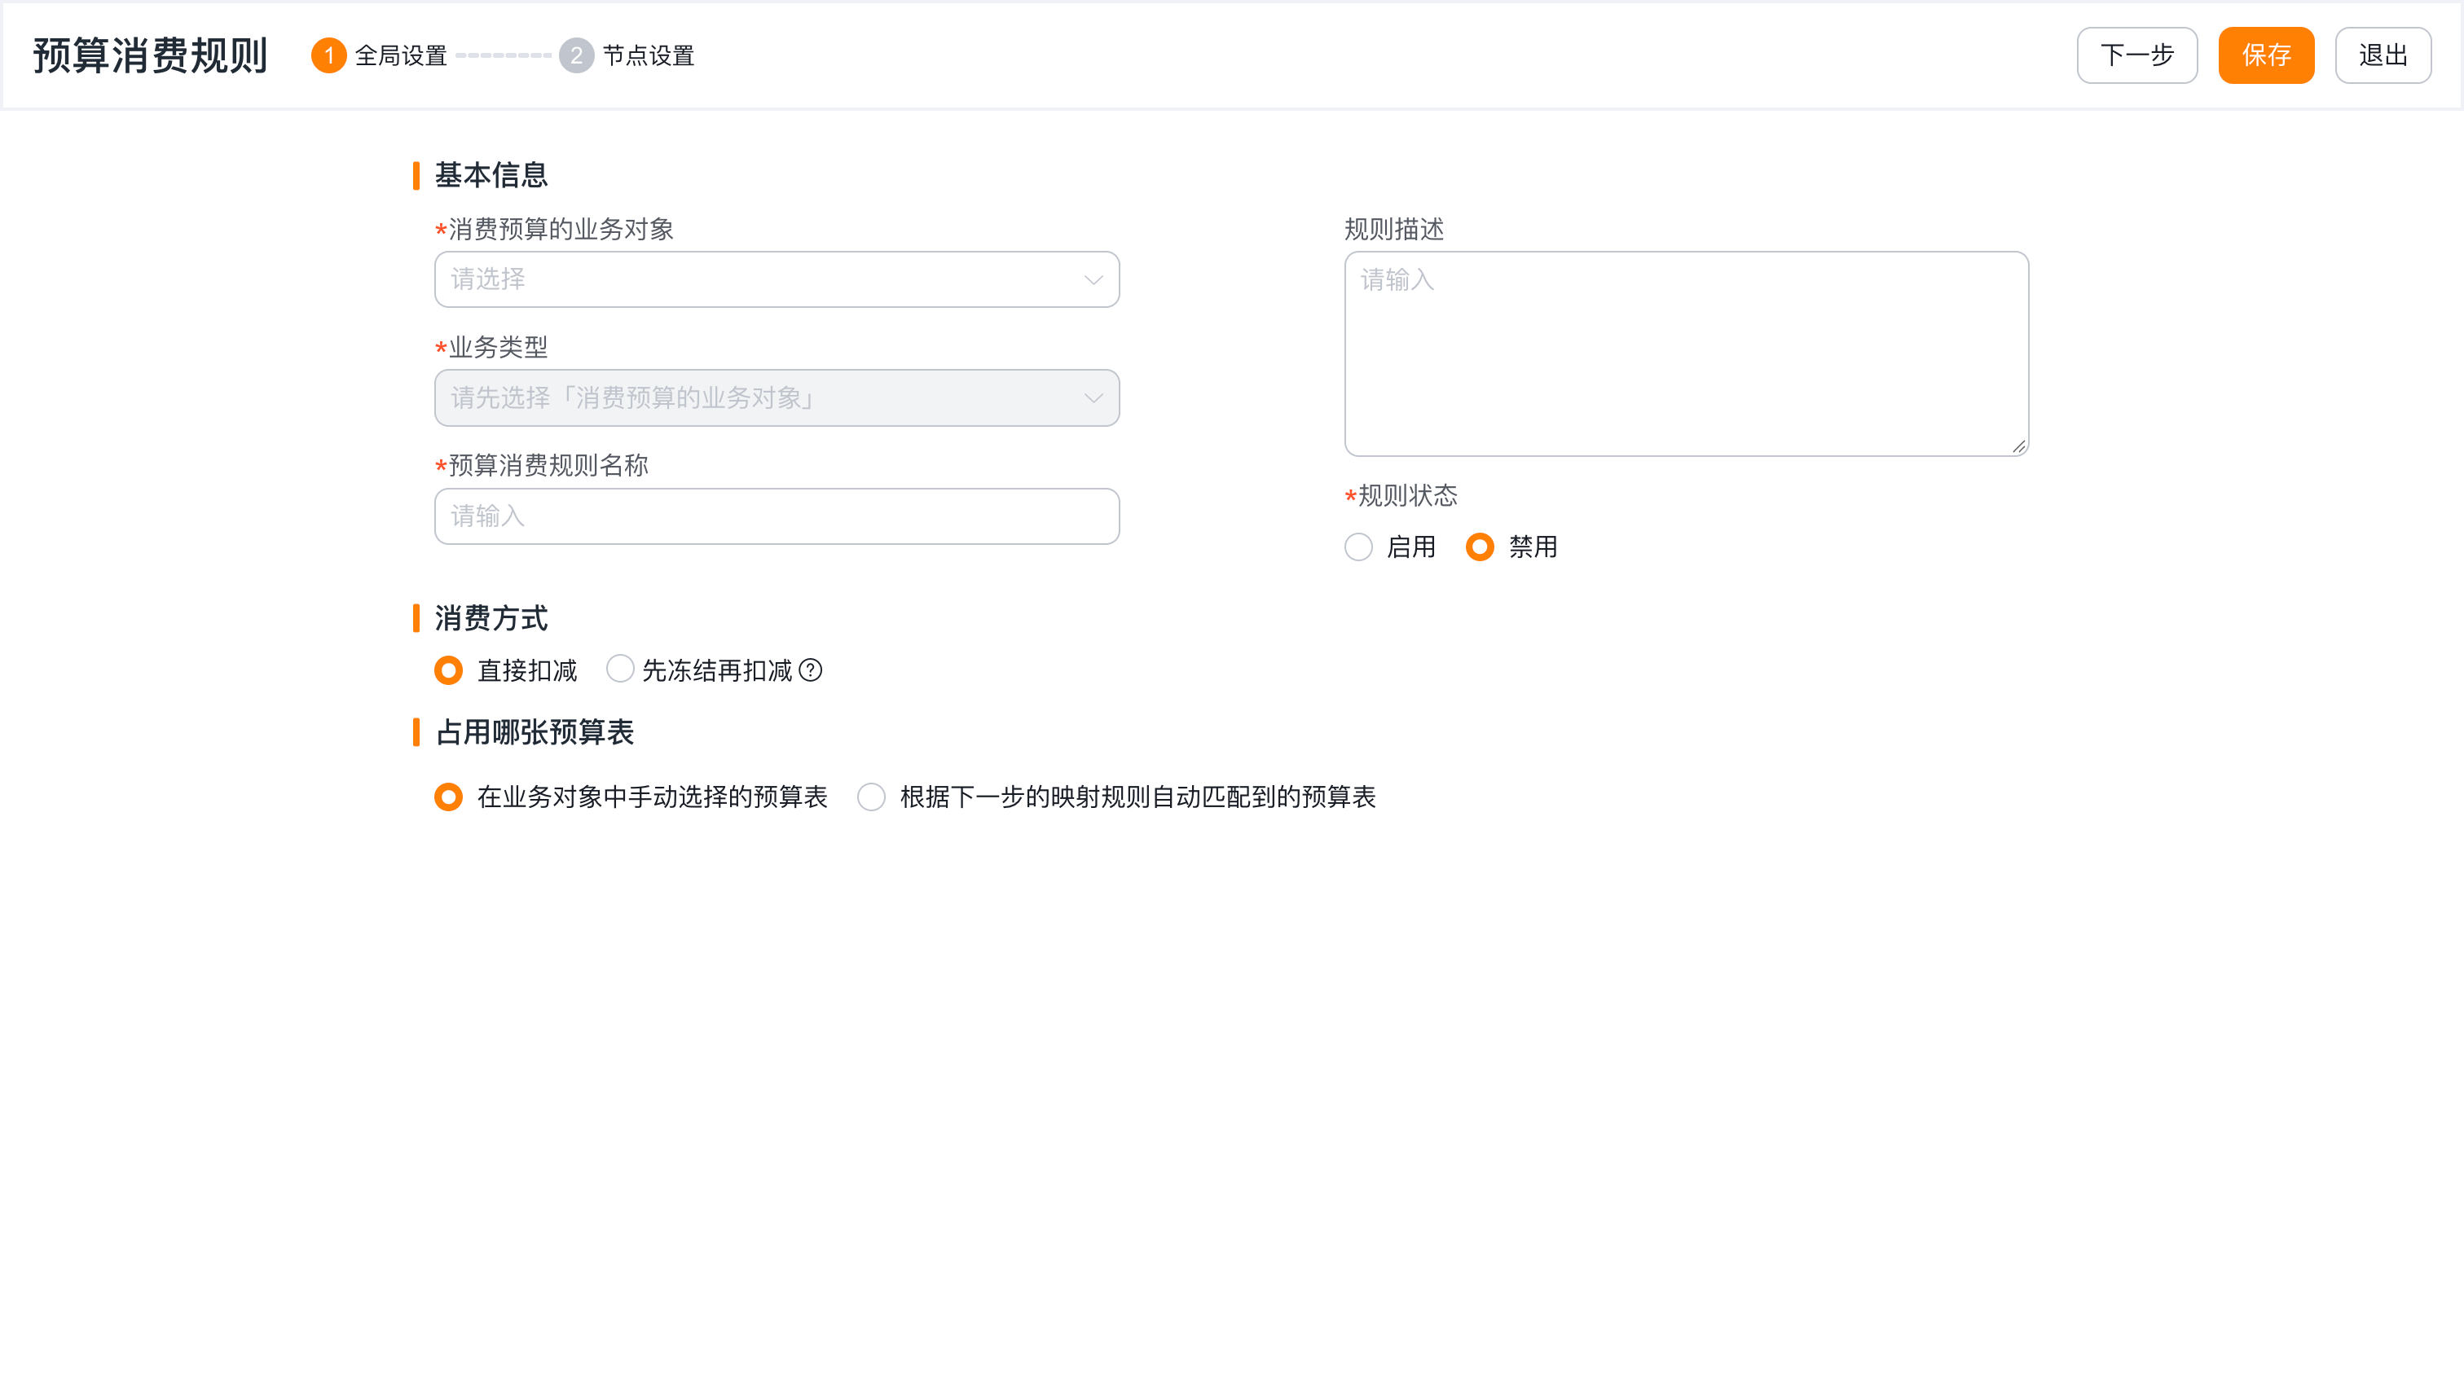Click step 1 circle for 全局设置
This screenshot has width=2464, height=1396.
coord(328,55)
